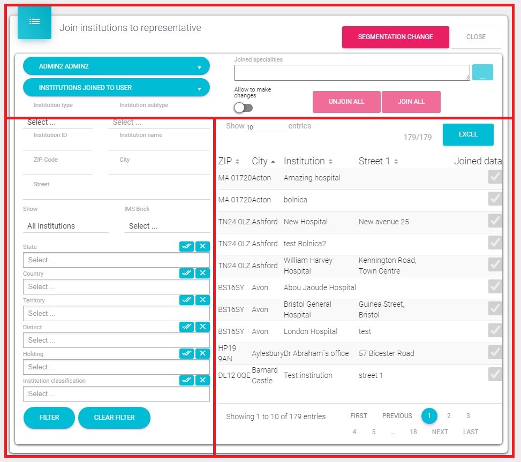The height and width of the screenshot is (462, 521).
Task: Select all options for Territory filter
Action: (x=186, y=300)
